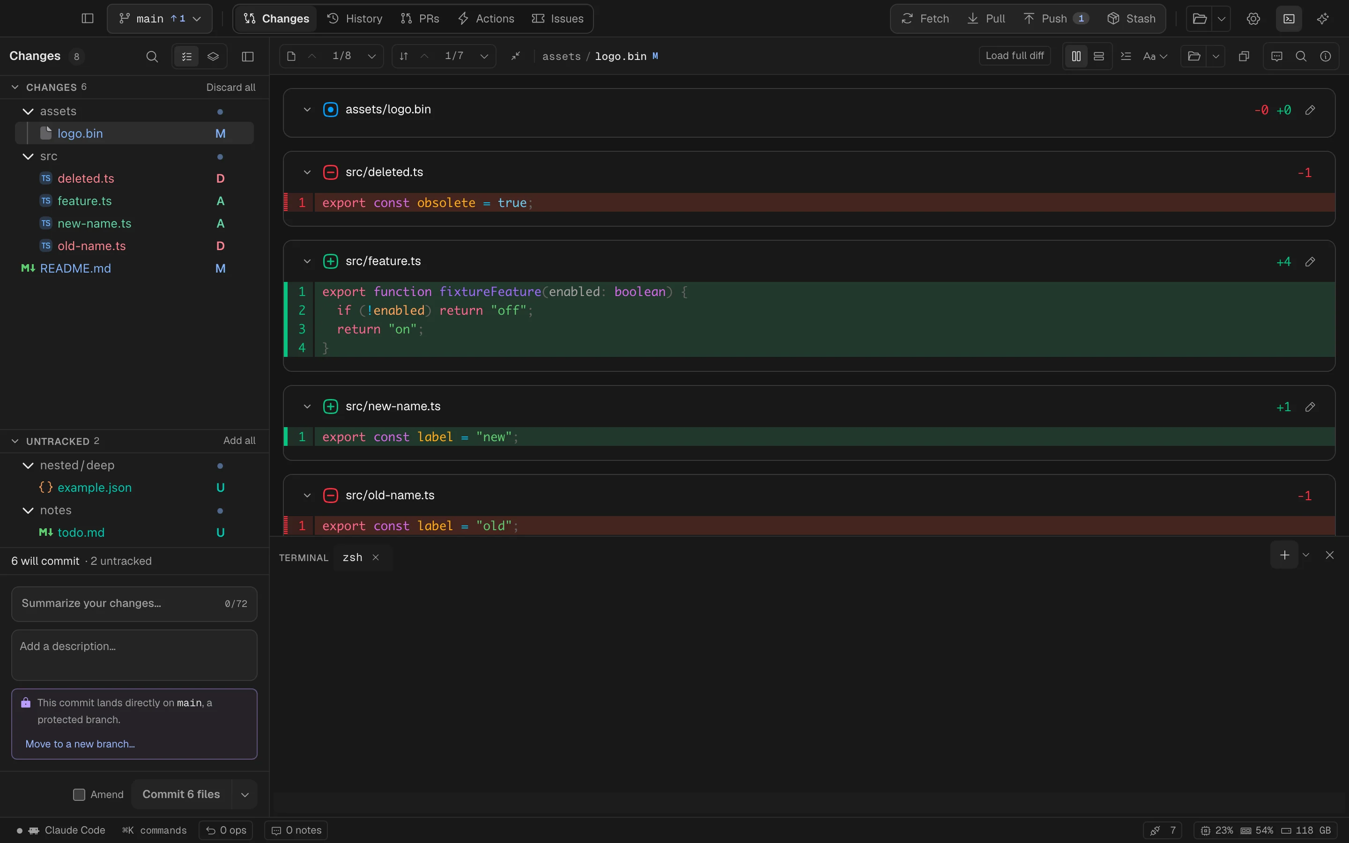
Task: Toggle tree view of changed files
Action: pos(186,56)
